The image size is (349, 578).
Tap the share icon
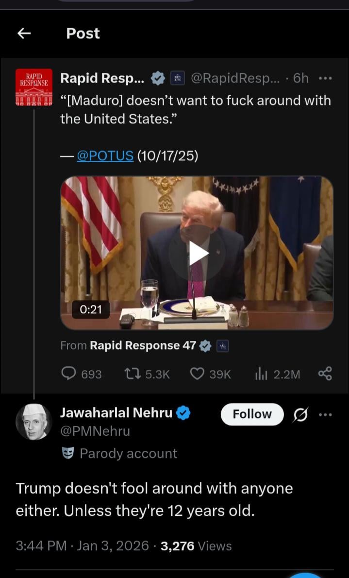[325, 374]
